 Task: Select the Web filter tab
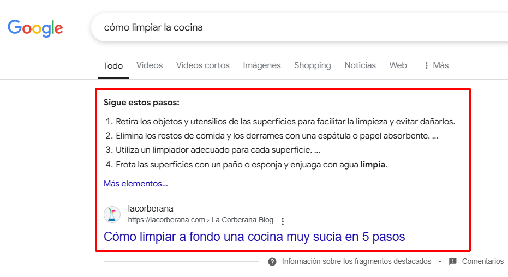398,65
